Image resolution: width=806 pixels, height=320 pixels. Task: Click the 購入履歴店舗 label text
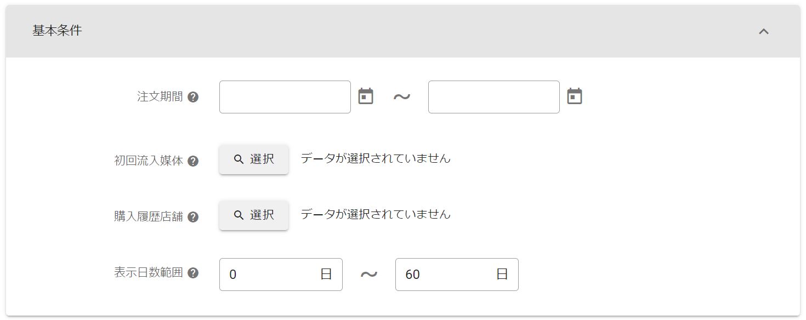(148, 217)
